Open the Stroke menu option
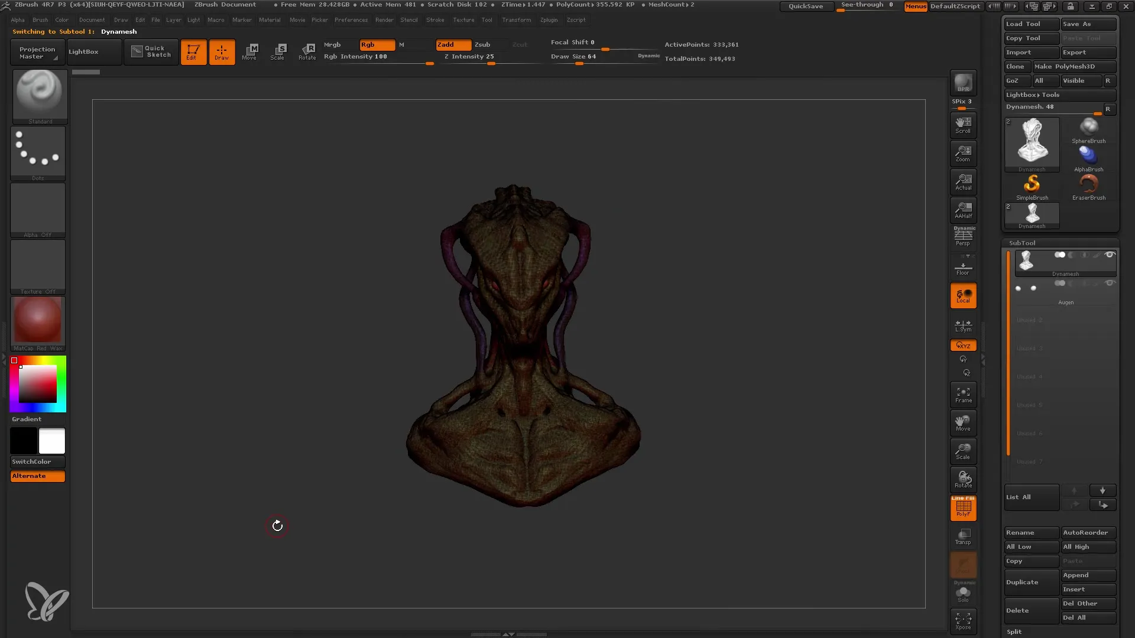1135x638 pixels. coord(435,19)
